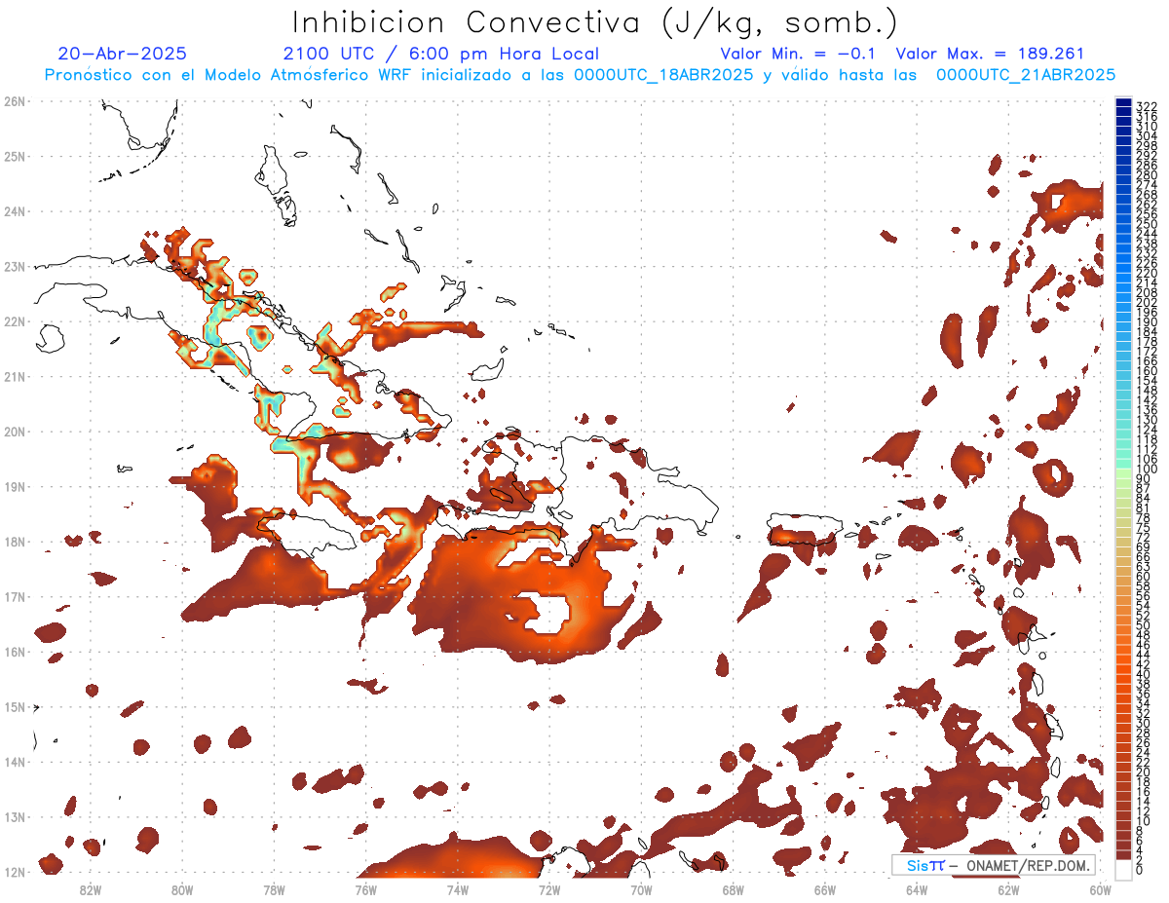The image size is (1169, 903).
Task: Click the '78W' longitude label
Action: tap(274, 889)
